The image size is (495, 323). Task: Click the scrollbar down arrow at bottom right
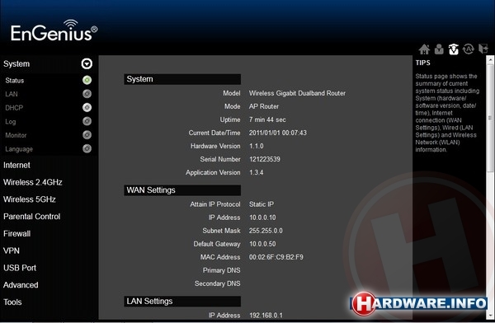click(x=490, y=315)
